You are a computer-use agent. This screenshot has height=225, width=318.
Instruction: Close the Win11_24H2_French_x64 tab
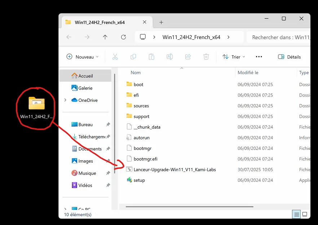(x=145, y=22)
